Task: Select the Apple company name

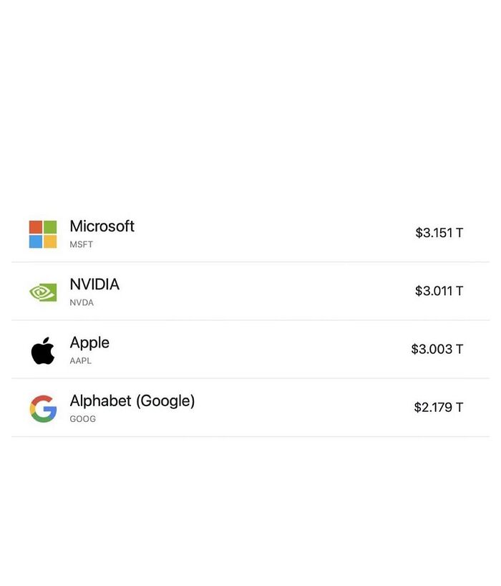Action: pos(89,342)
